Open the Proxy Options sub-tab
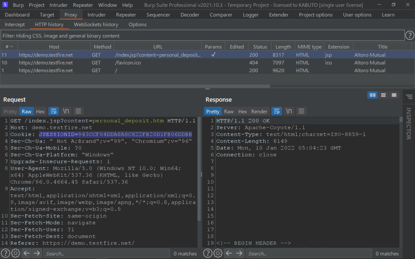Image resolution: width=415 pixels, height=259 pixels. click(138, 25)
